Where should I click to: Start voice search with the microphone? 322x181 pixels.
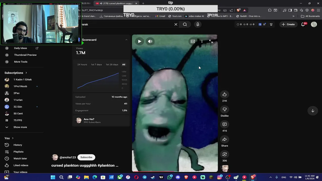[198, 24]
